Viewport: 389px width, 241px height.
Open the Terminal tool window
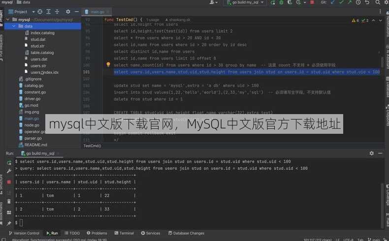(124, 233)
